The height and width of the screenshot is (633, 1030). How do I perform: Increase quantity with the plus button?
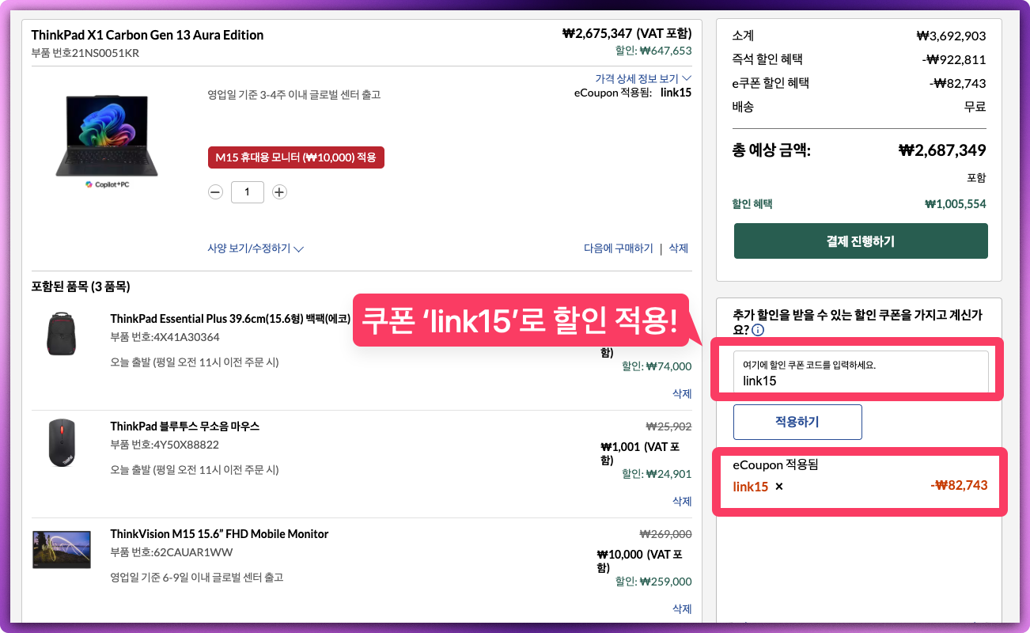pos(279,192)
